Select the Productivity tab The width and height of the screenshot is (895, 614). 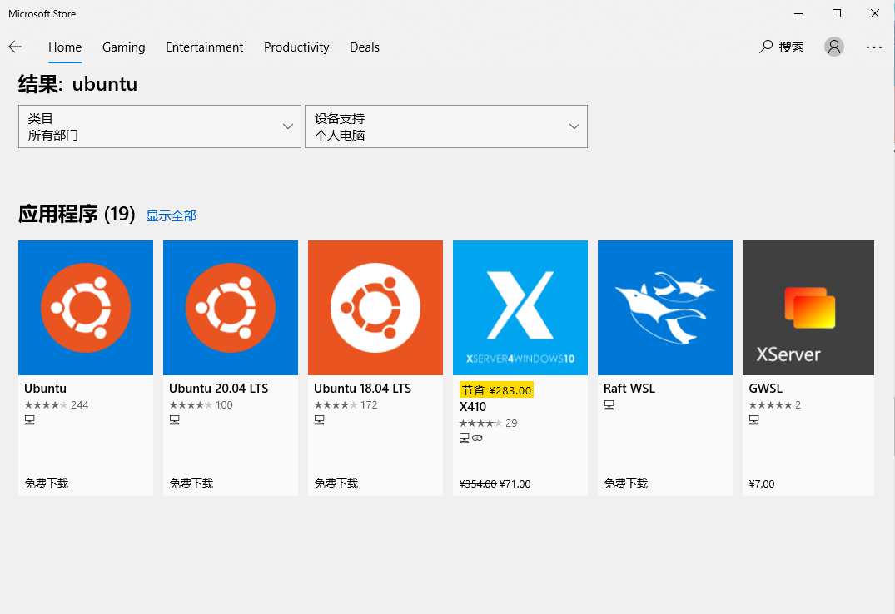pyautogui.click(x=297, y=47)
